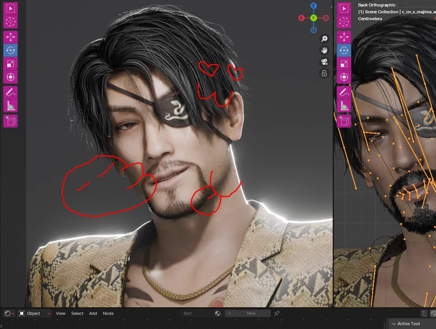Select the Scale tool in right viewport
Screen dimensions: 436x329
(344, 64)
